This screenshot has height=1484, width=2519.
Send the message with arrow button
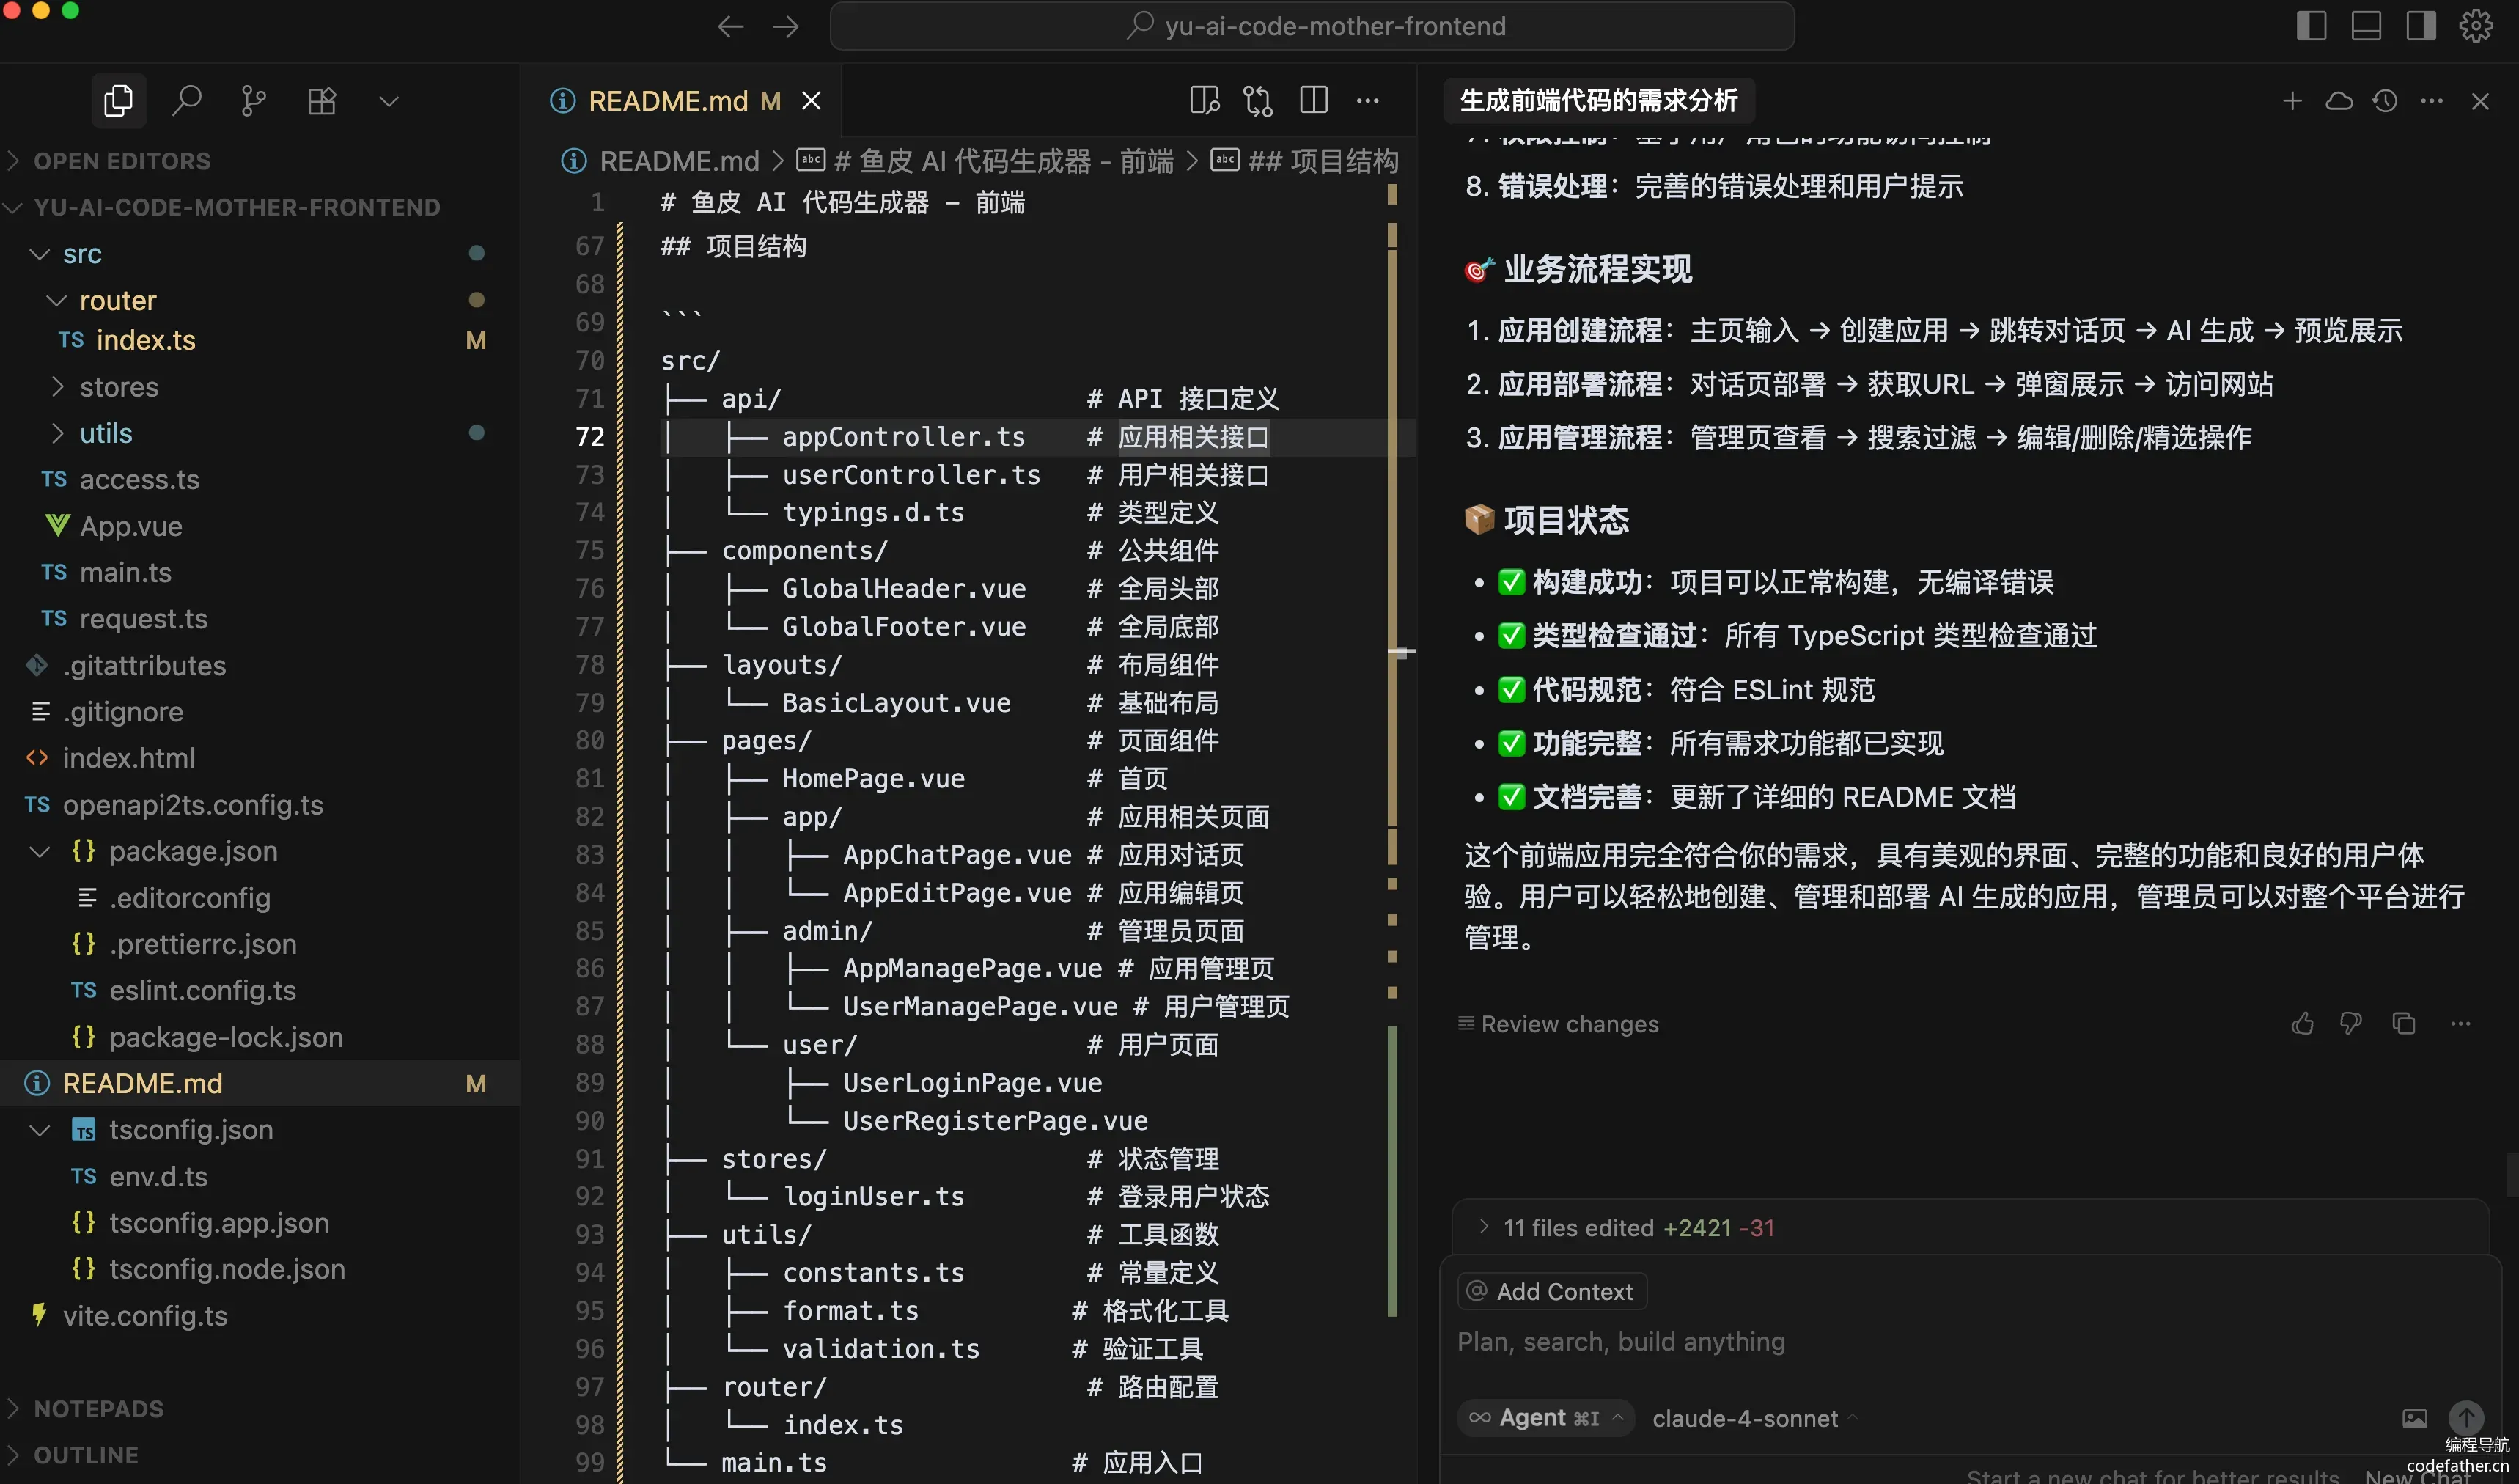click(2466, 1418)
